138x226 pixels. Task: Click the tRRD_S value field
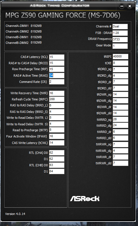point(57,112)
